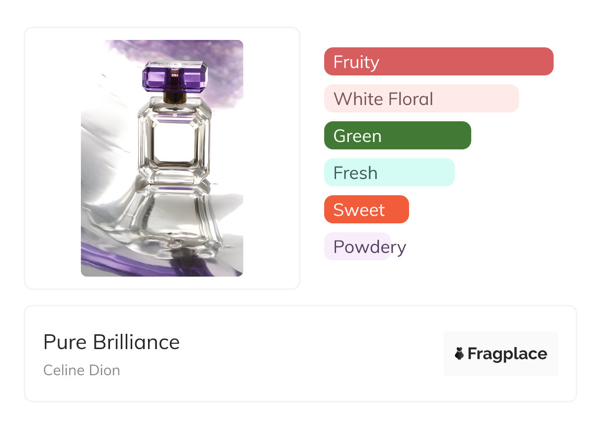Click the "Sweet" text label
The width and height of the screenshot is (601, 426).
(x=359, y=210)
